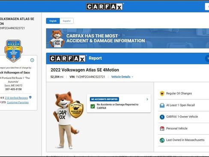Click the CARFAX logo in top header
Viewport: 209px width, 157px height.
[104, 6]
